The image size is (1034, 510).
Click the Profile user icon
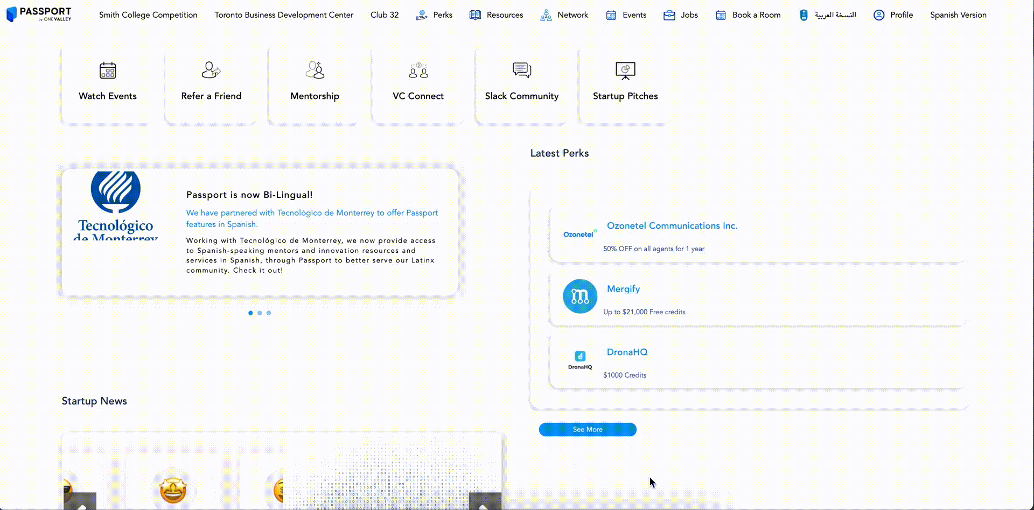click(879, 15)
